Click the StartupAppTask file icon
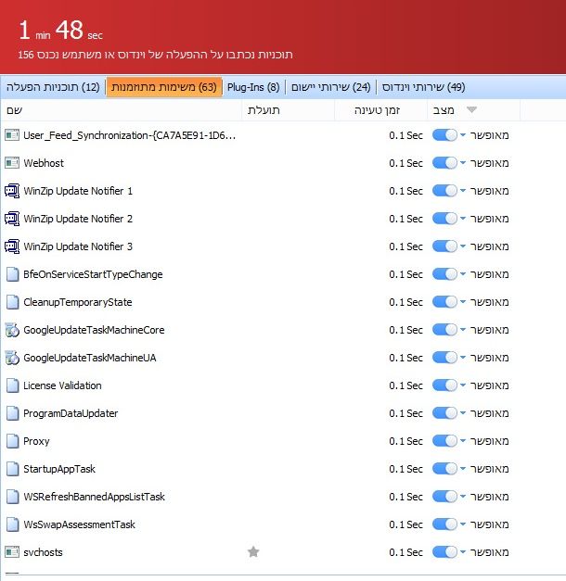 (12, 469)
